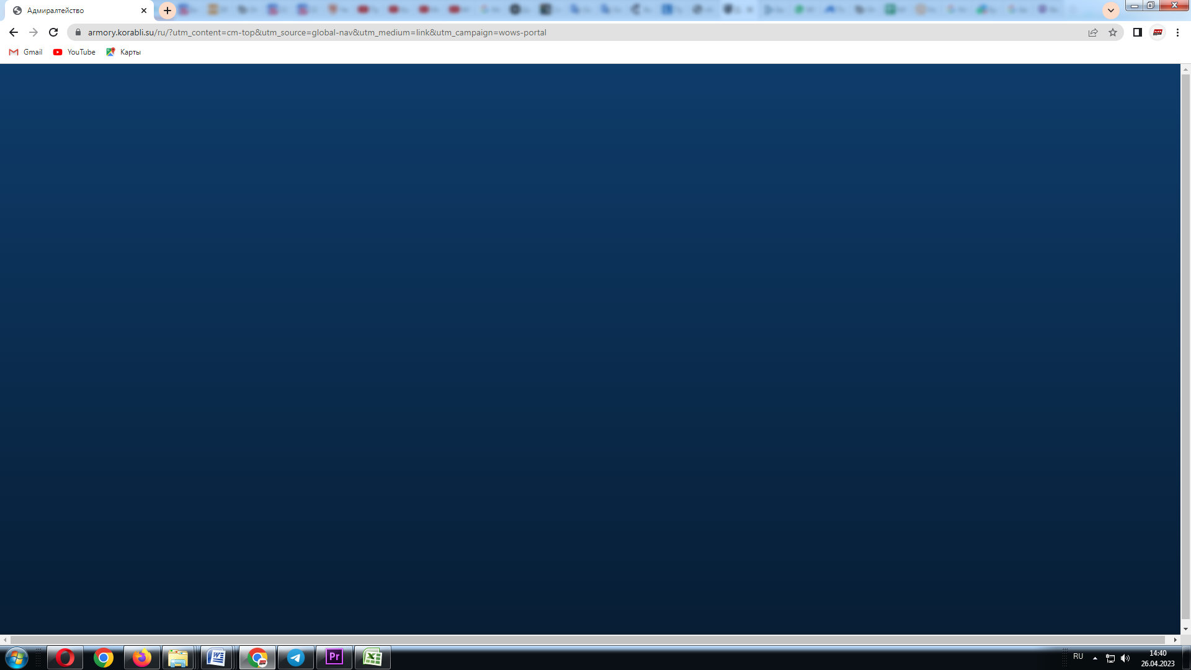Click the red extension icon in the toolbar

click(1158, 32)
